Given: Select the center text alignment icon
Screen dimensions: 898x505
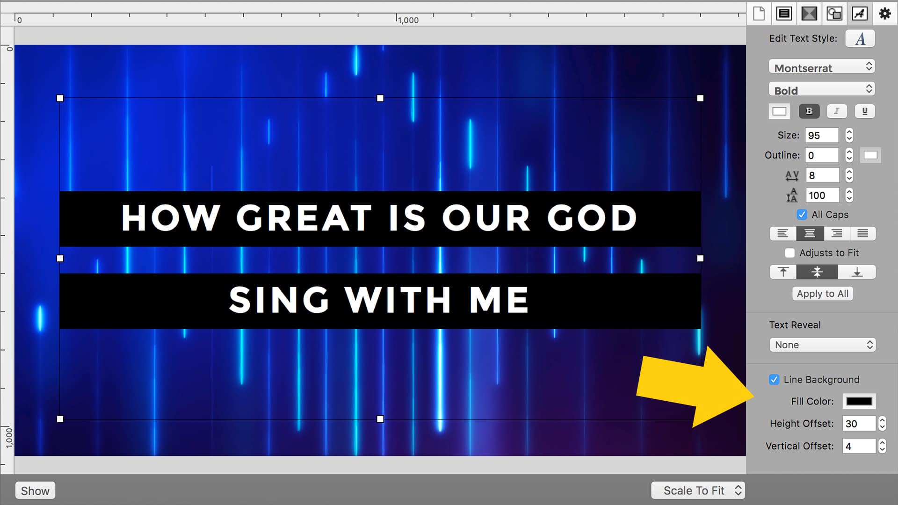Looking at the screenshot, I should [x=809, y=234].
